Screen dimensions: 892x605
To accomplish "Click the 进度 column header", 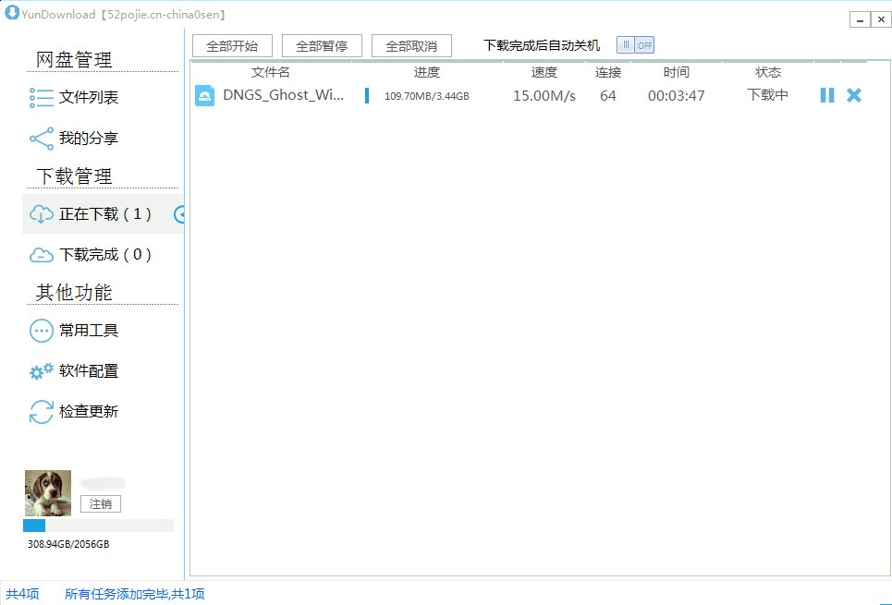I will tap(427, 72).
